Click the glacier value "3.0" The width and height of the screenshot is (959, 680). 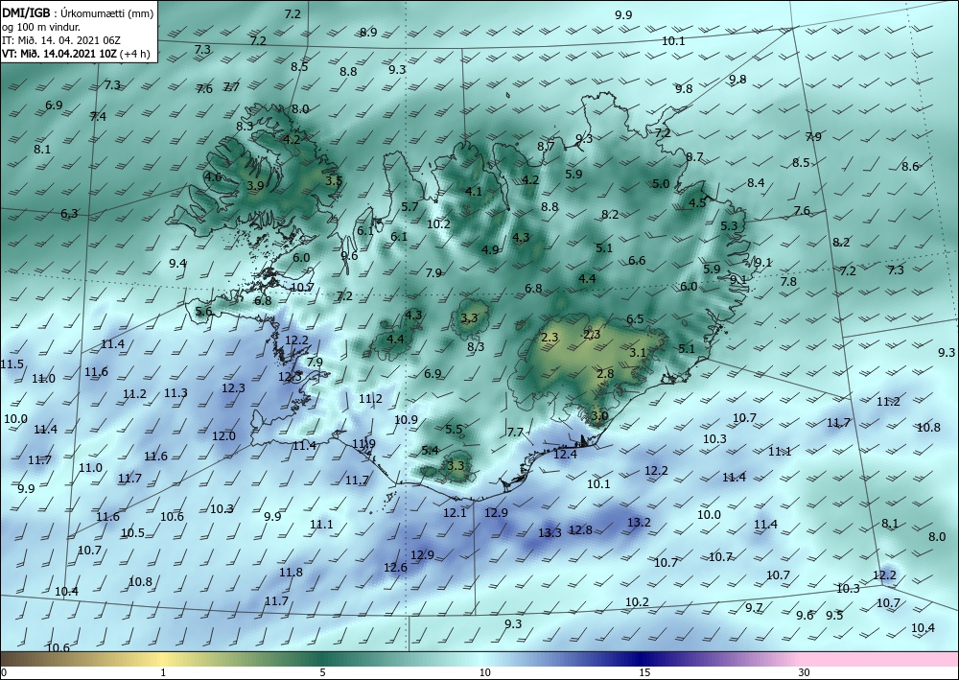[600, 416]
